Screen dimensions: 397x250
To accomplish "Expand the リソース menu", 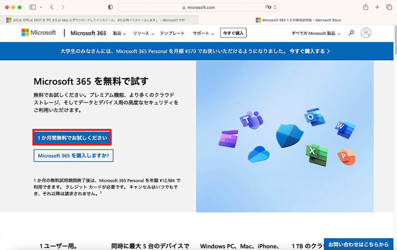I will 144,33.
